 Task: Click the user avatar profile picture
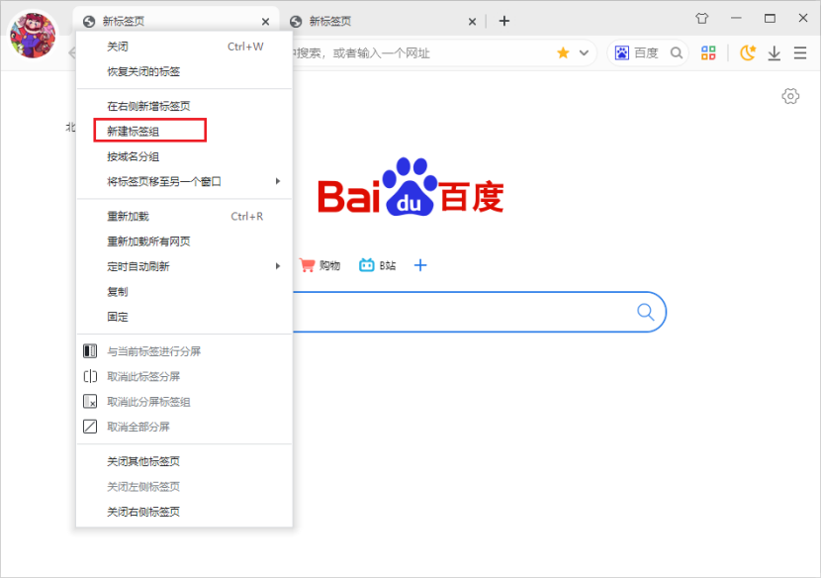(33, 35)
